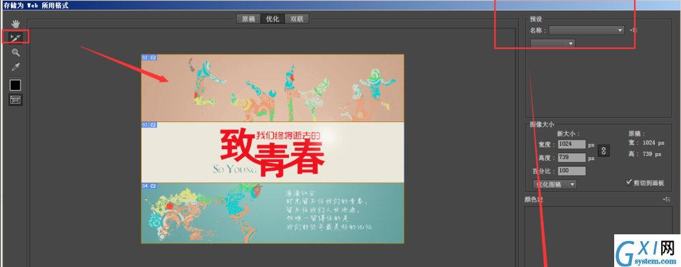Click the 宽度 input field showing 1024

[572, 144]
